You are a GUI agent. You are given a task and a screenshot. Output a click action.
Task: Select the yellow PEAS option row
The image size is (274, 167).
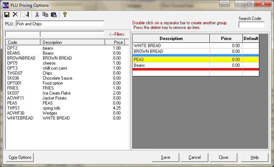tap(196, 60)
